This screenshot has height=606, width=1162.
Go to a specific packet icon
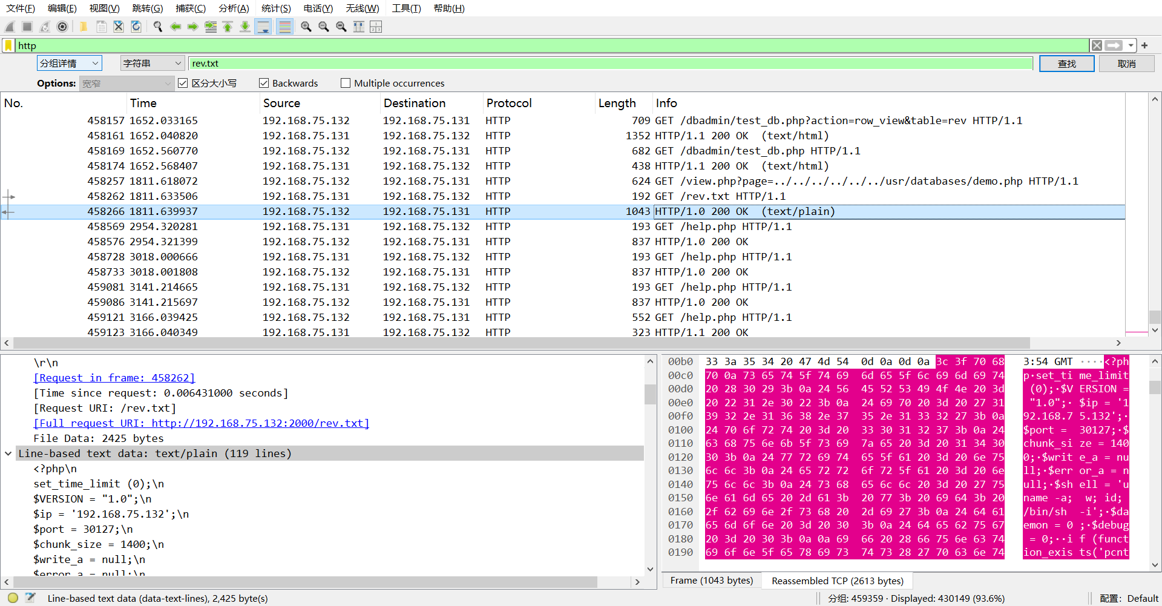(211, 27)
